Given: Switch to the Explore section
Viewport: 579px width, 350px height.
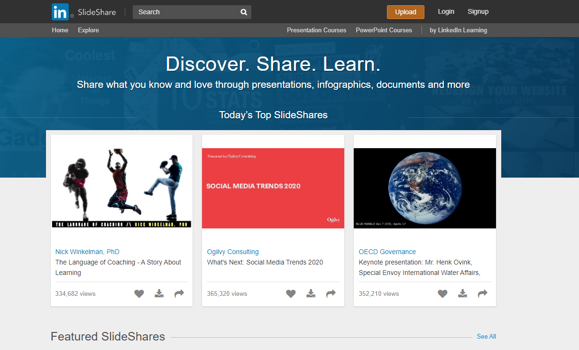Looking at the screenshot, I should 88,30.
